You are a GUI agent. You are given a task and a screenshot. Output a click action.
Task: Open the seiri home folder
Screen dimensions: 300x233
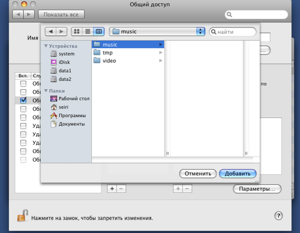tap(60, 107)
